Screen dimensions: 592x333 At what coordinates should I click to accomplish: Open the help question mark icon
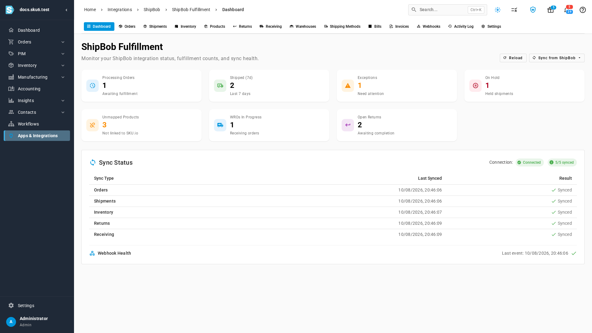(x=582, y=10)
